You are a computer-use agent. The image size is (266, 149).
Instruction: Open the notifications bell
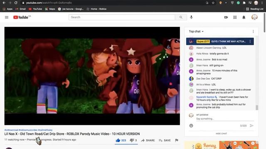tap(244, 17)
